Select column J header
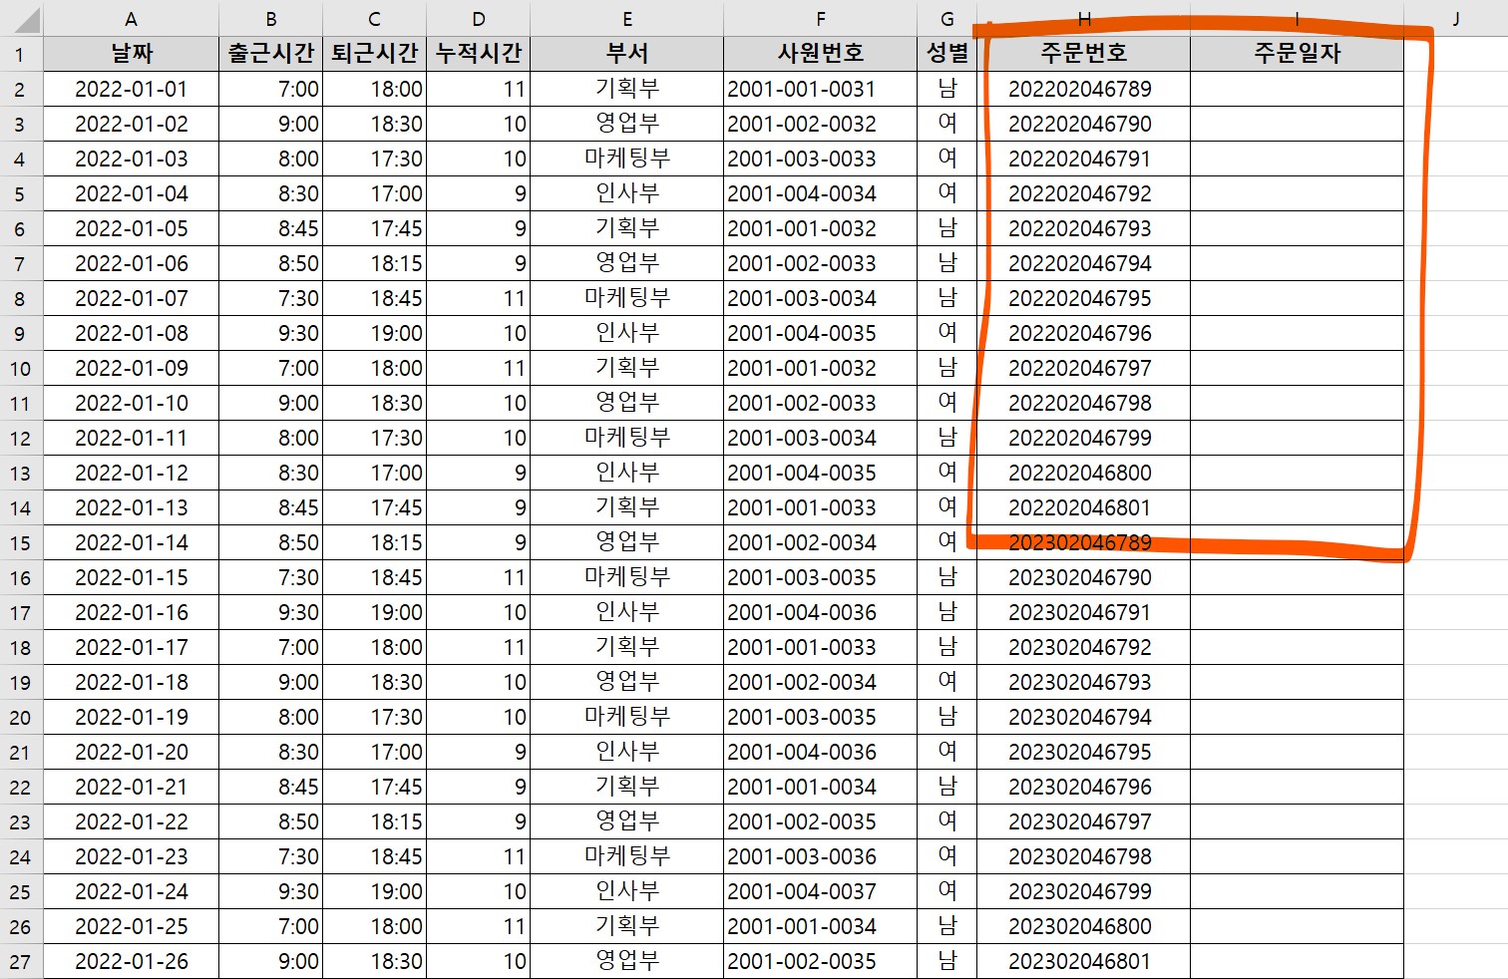Image resolution: width=1508 pixels, height=979 pixels. coord(1456,18)
